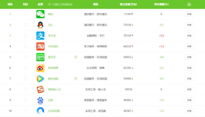This screenshot has height=117, width=205.
Task: Tick the compare checkbox for 腾讯视频
Action: click(26, 78)
